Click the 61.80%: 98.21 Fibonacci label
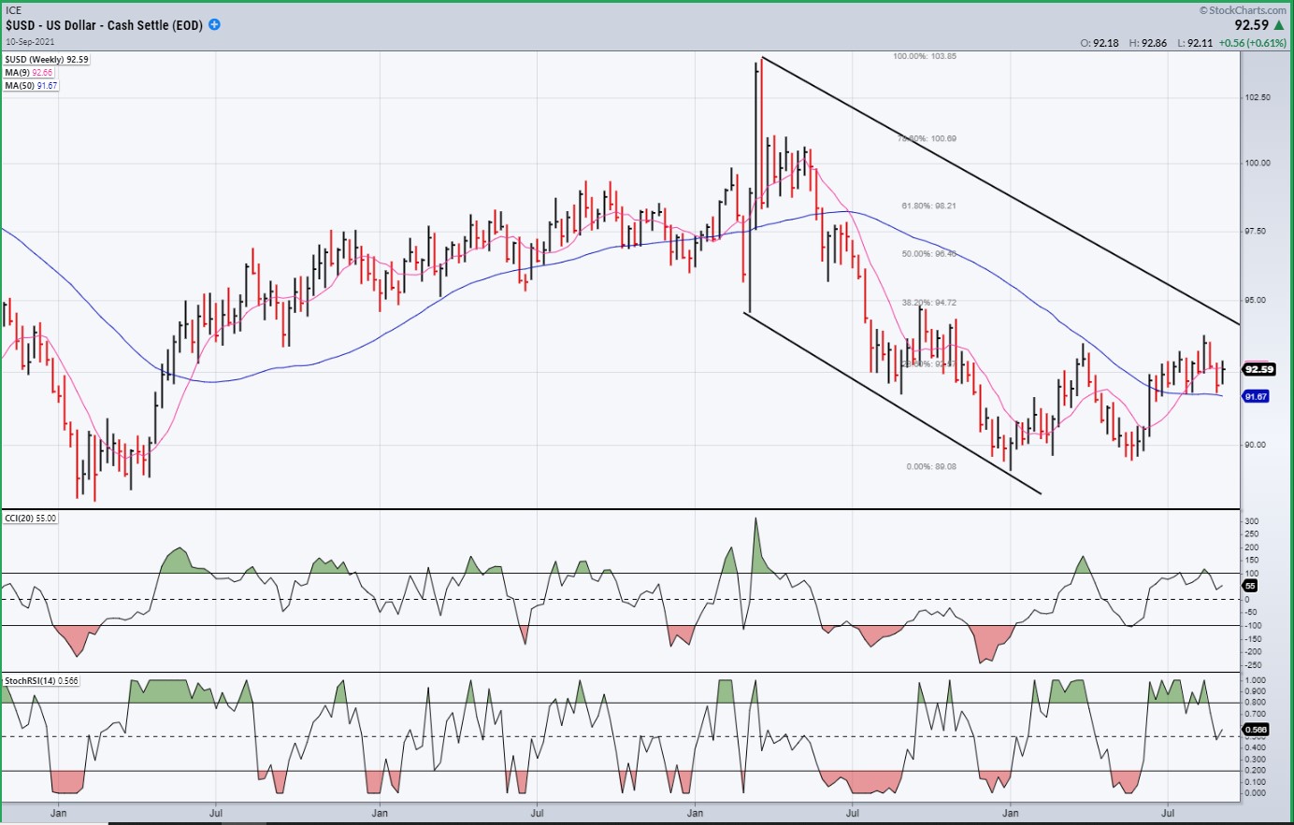The image size is (1294, 825). coord(928,206)
